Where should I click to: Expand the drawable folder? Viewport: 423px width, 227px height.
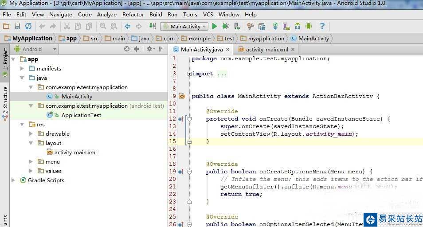click(x=31, y=134)
